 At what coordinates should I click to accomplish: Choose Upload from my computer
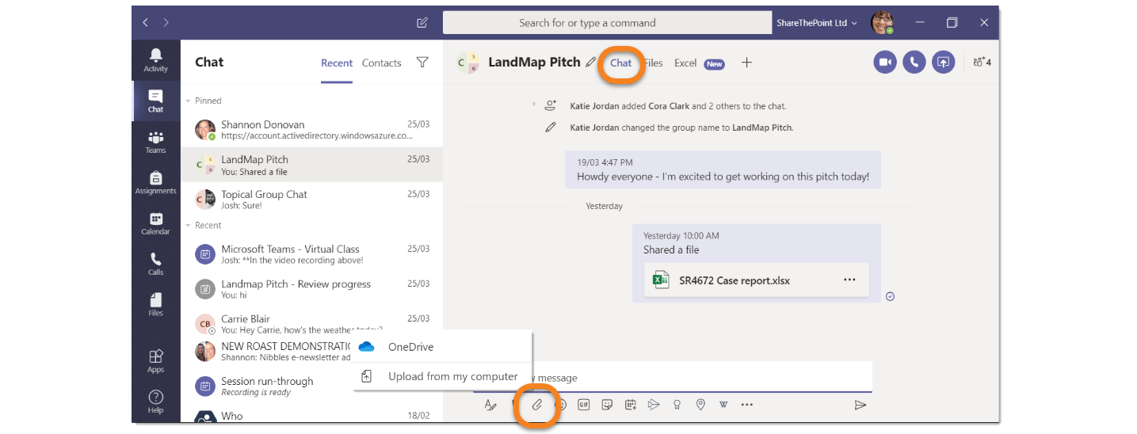443,376
